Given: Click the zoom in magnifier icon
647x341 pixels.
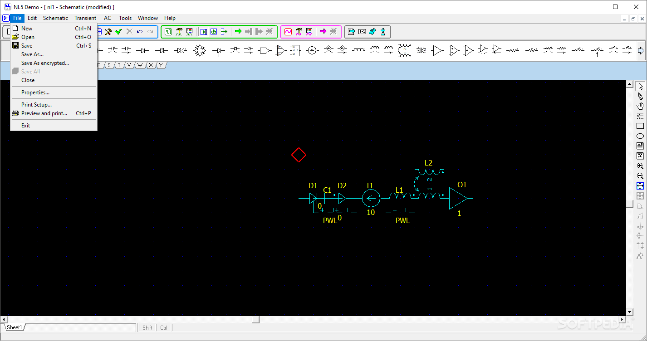Looking at the screenshot, I should click(640, 166).
